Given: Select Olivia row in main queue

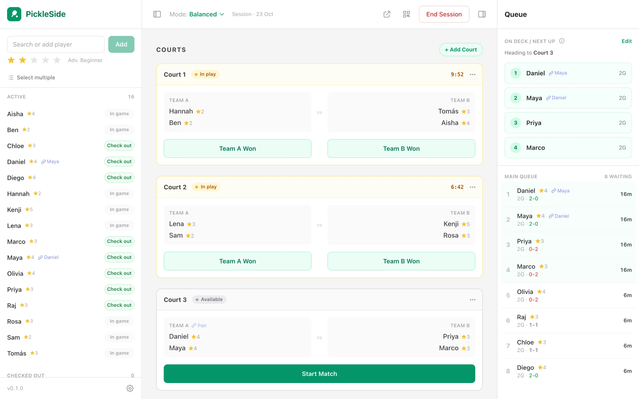Looking at the screenshot, I should (x=568, y=295).
